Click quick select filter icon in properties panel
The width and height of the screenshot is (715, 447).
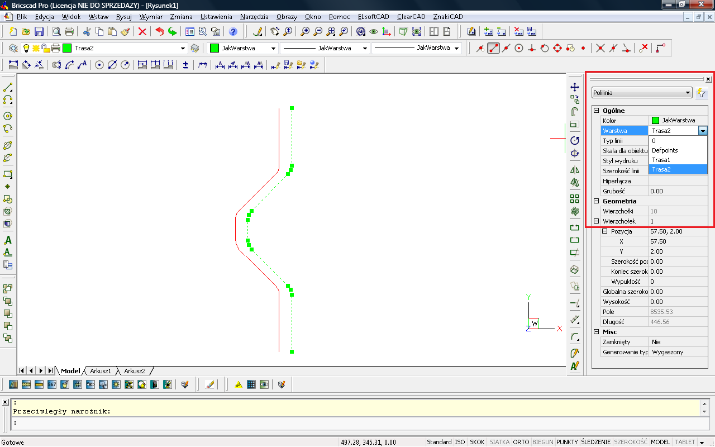[702, 93]
